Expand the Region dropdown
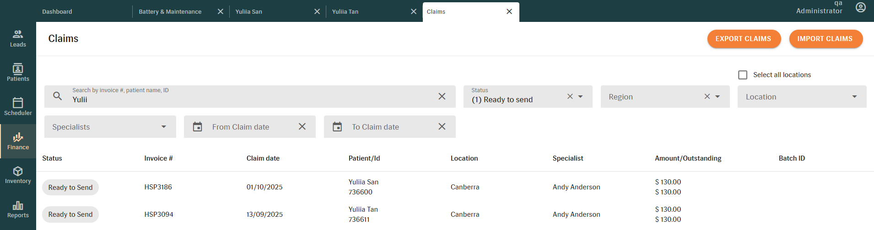 tap(718, 97)
